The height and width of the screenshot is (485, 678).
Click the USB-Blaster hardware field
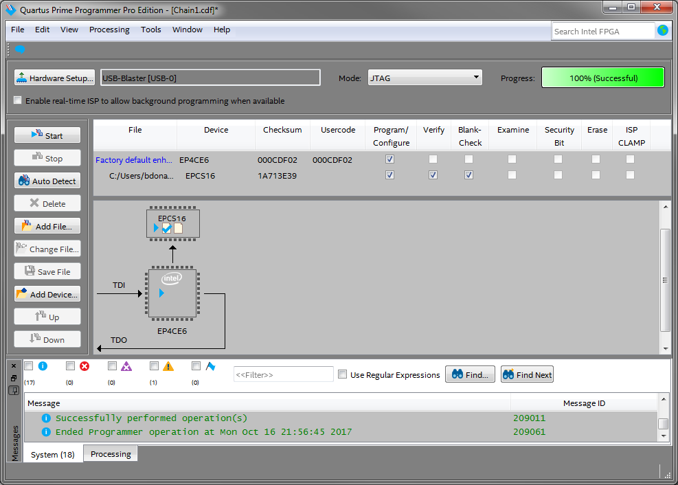tap(211, 78)
